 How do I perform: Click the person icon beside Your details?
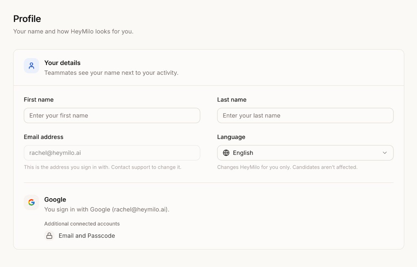[x=31, y=66]
